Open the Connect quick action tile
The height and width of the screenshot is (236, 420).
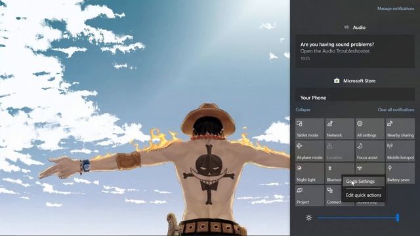coord(333,195)
